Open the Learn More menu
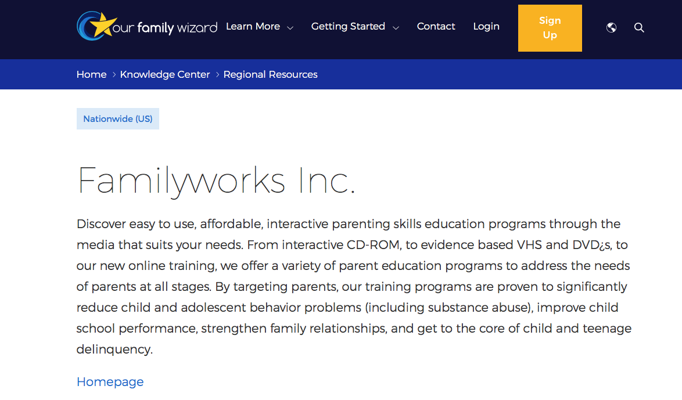 253,27
